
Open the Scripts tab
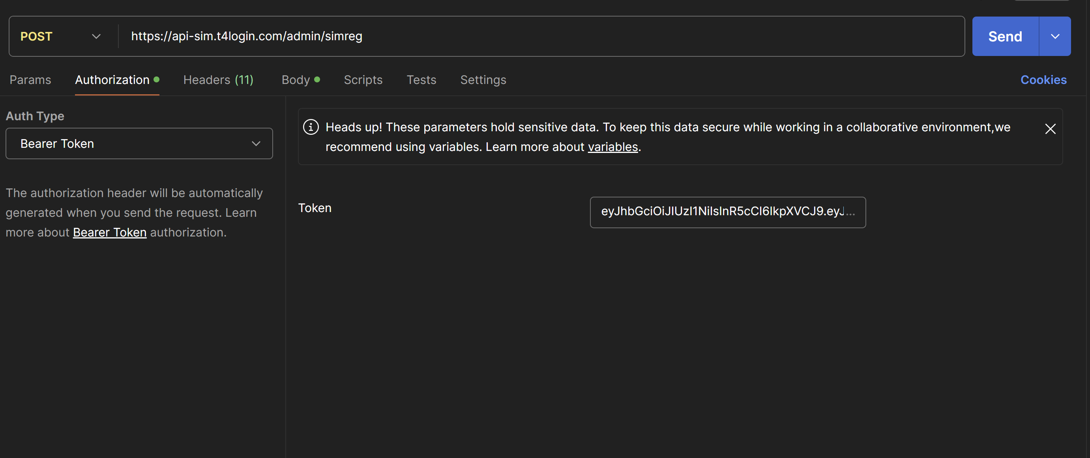point(363,80)
